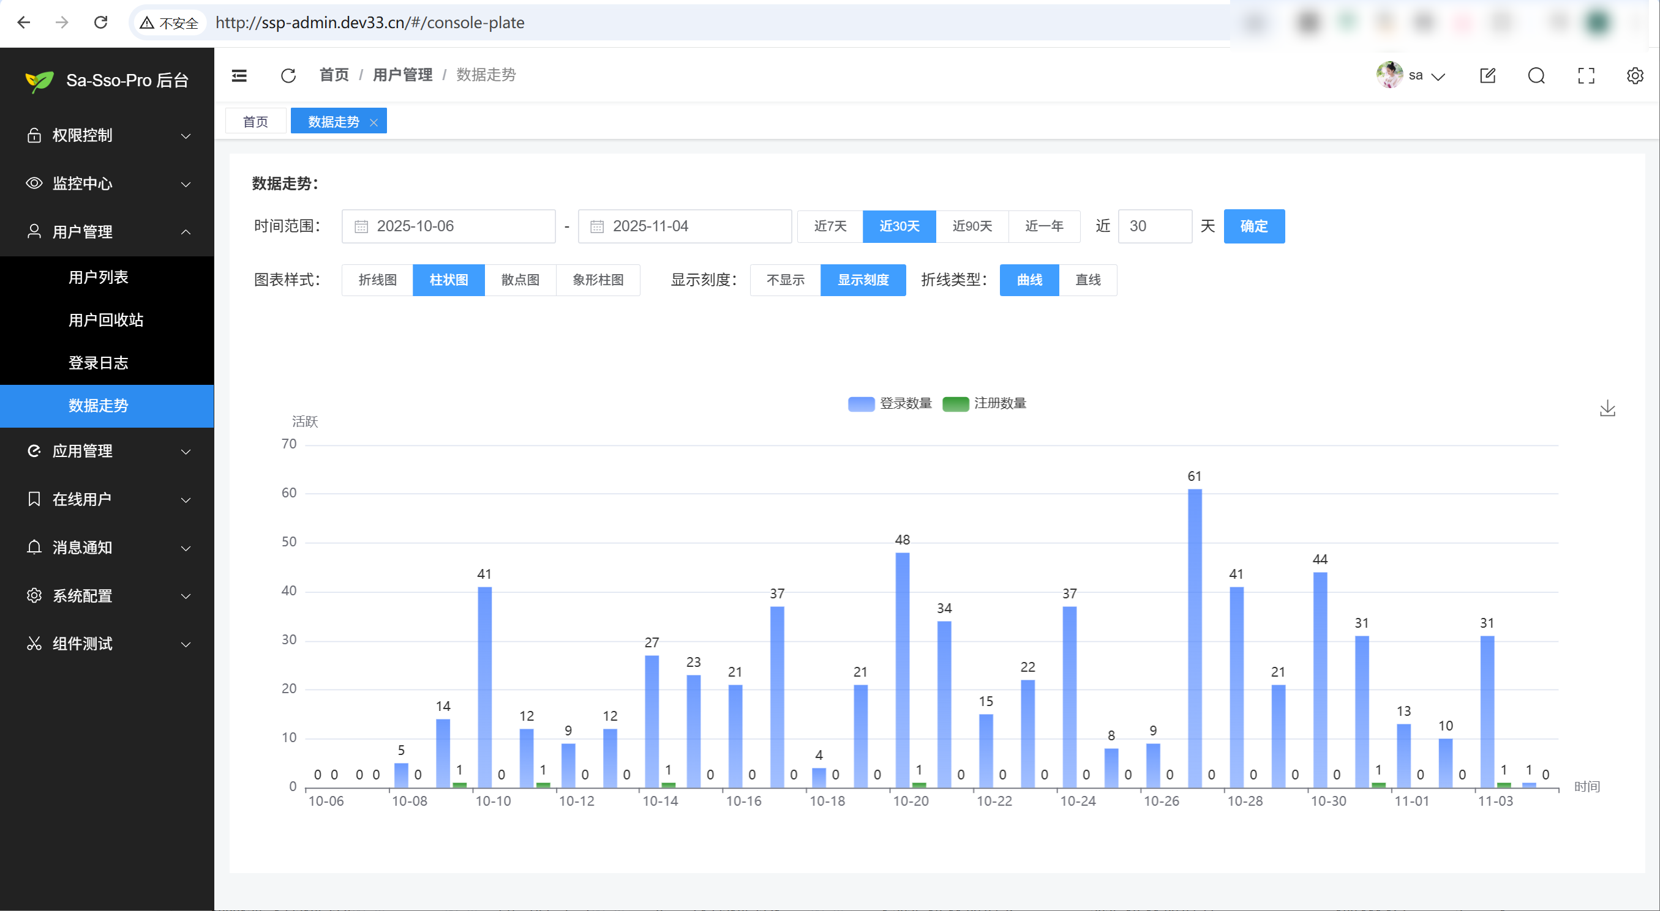Image resolution: width=1660 pixels, height=911 pixels.
Task: Select the 近90天 time range
Action: tap(972, 226)
